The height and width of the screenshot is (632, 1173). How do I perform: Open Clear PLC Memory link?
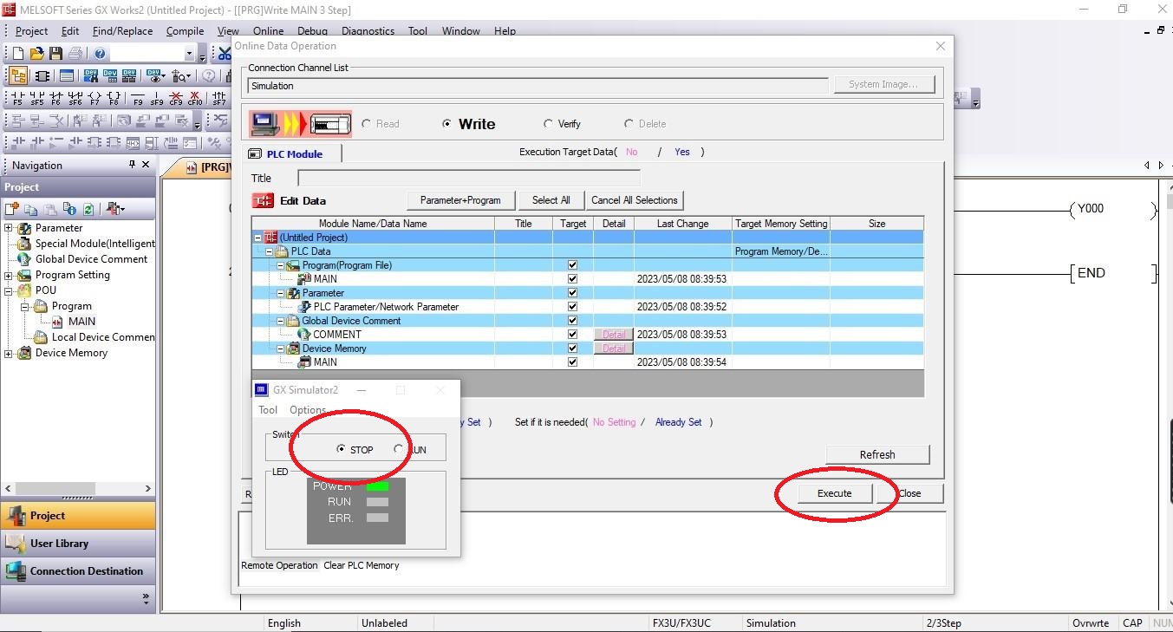362,565
